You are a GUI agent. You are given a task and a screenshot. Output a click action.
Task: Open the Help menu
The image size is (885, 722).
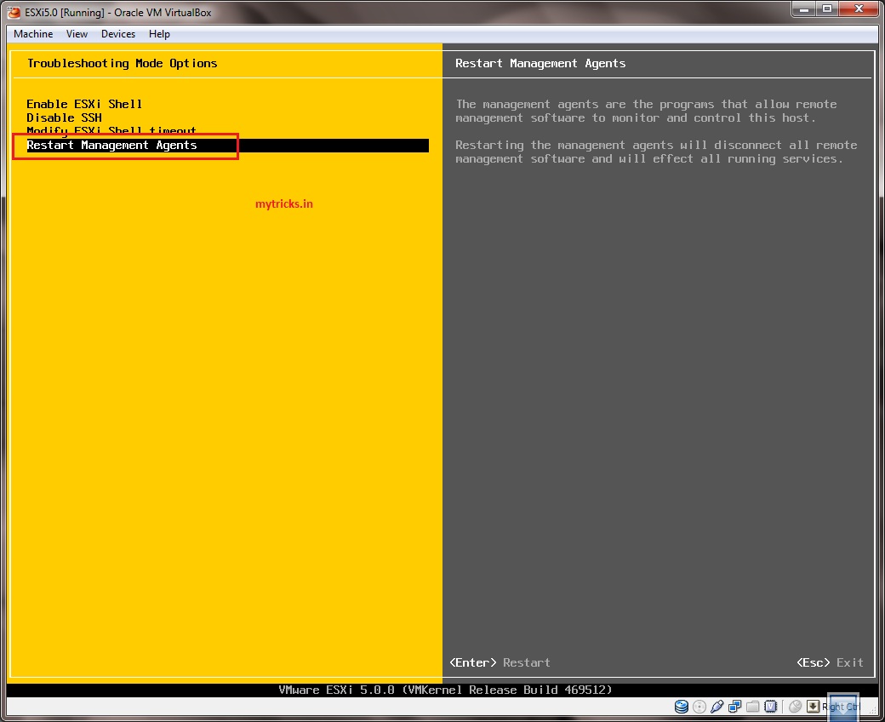click(x=159, y=34)
